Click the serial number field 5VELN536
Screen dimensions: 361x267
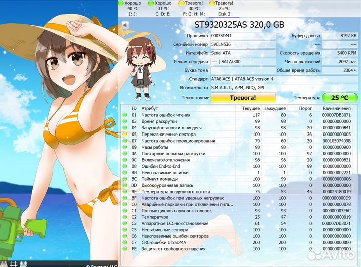(243, 45)
